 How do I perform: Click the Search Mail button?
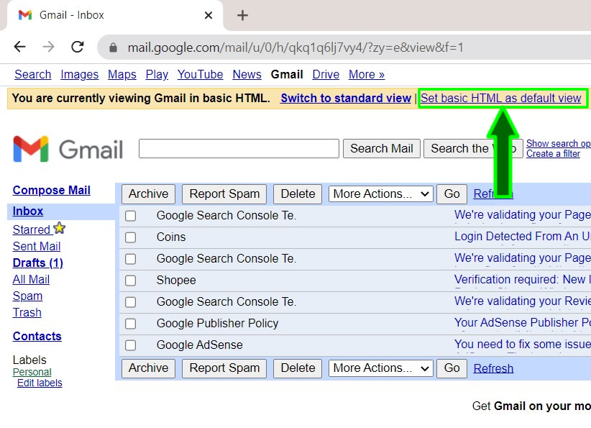pos(382,149)
